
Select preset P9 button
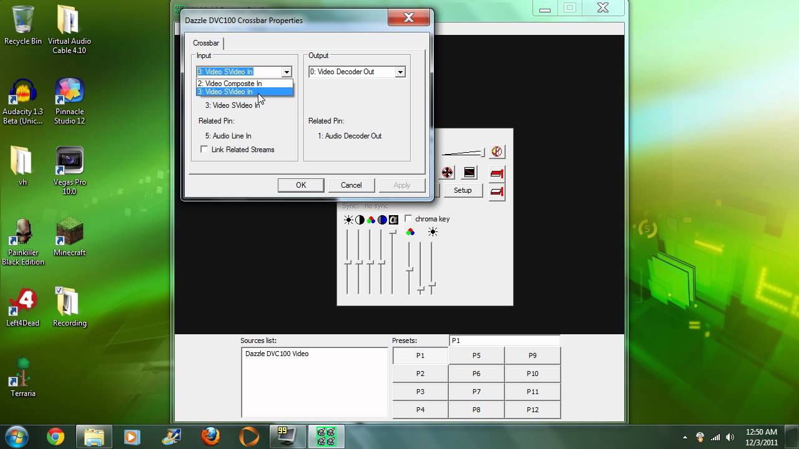(532, 355)
